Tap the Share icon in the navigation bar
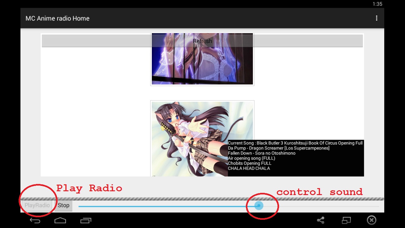 pos(321,220)
